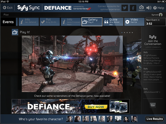Tap the Synced status indicator icon
Screen dimensions: 166x124
pyautogui.click(x=161, y=15)
